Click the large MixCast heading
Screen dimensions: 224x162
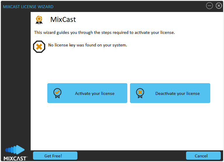(63, 20)
